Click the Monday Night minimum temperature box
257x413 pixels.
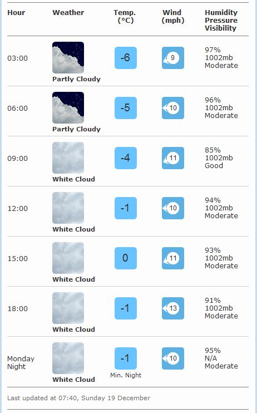[126, 358]
